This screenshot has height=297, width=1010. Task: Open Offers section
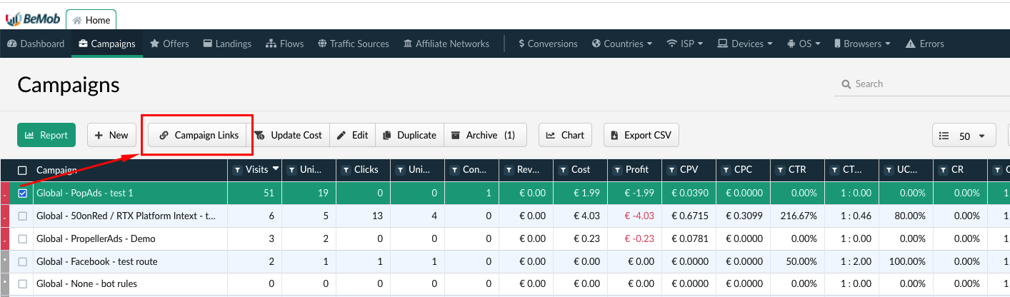[169, 44]
